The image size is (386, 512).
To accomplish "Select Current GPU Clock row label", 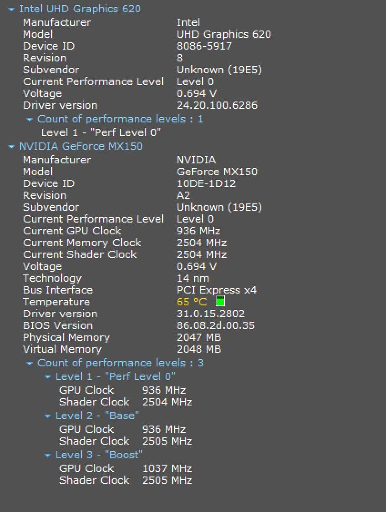I will tap(72, 231).
